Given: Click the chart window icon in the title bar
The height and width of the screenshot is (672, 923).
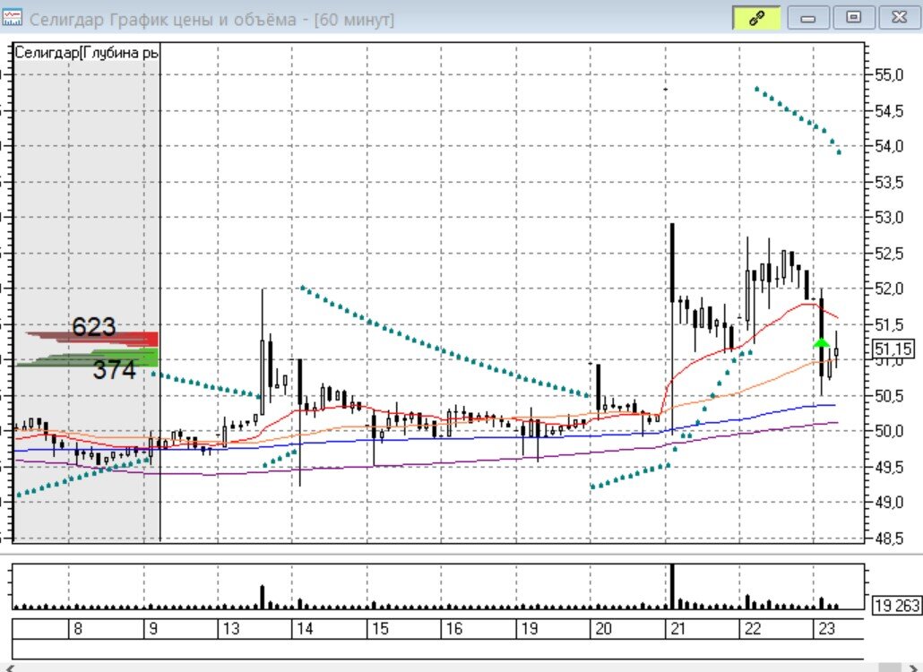Looking at the screenshot, I should click(x=12, y=18).
